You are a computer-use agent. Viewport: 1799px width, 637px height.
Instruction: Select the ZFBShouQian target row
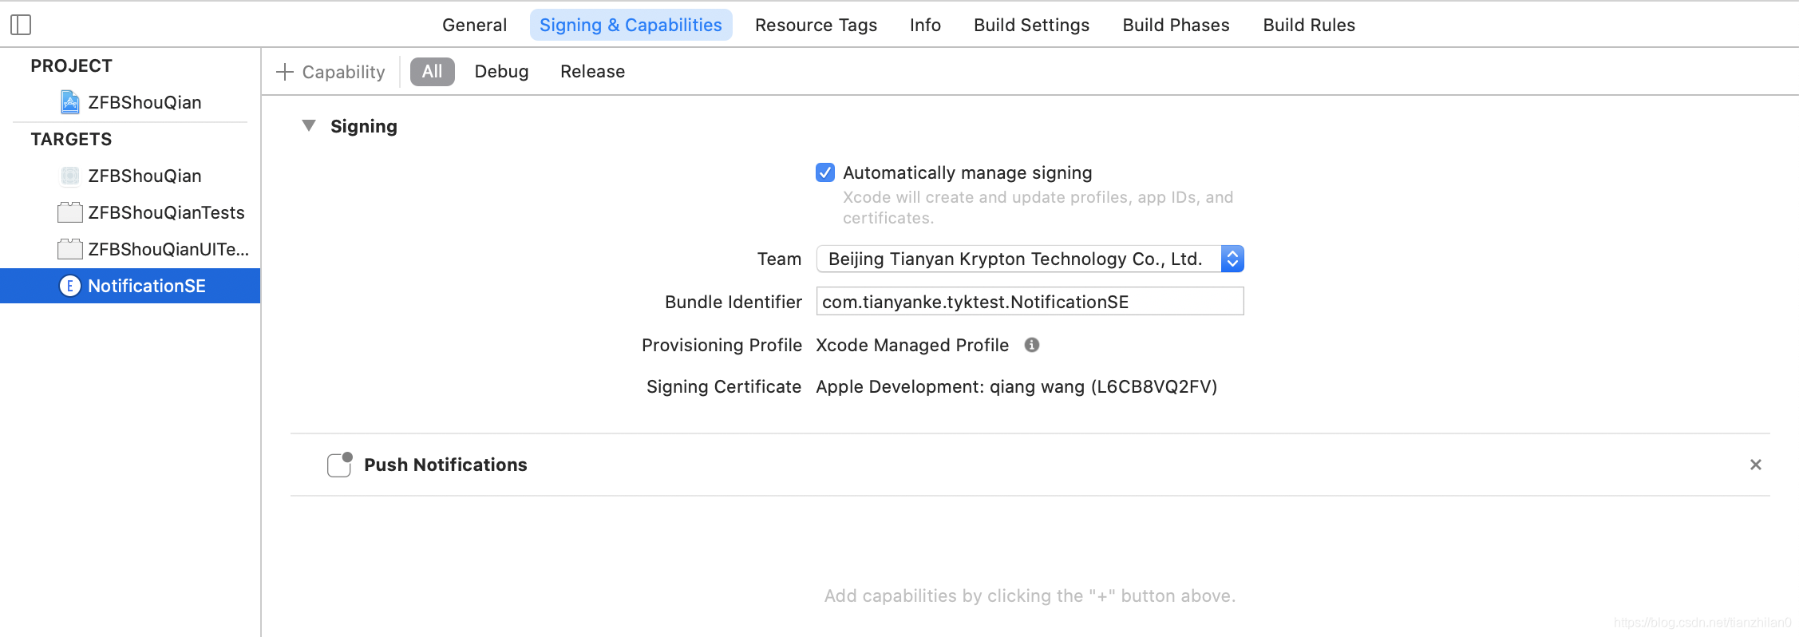tap(130, 176)
